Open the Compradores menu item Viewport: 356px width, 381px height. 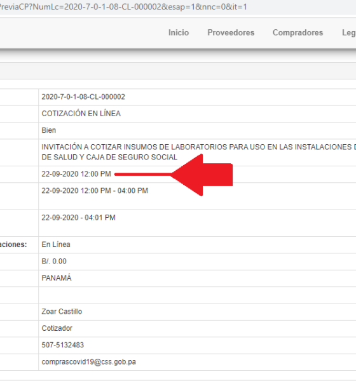pos(298,32)
